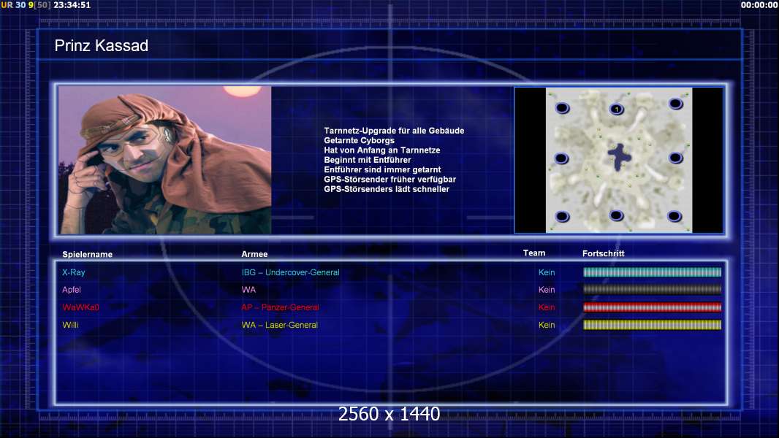This screenshot has width=779, height=438.
Task: Click the blue cross-shaped lake on minimap
Action: point(620,157)
